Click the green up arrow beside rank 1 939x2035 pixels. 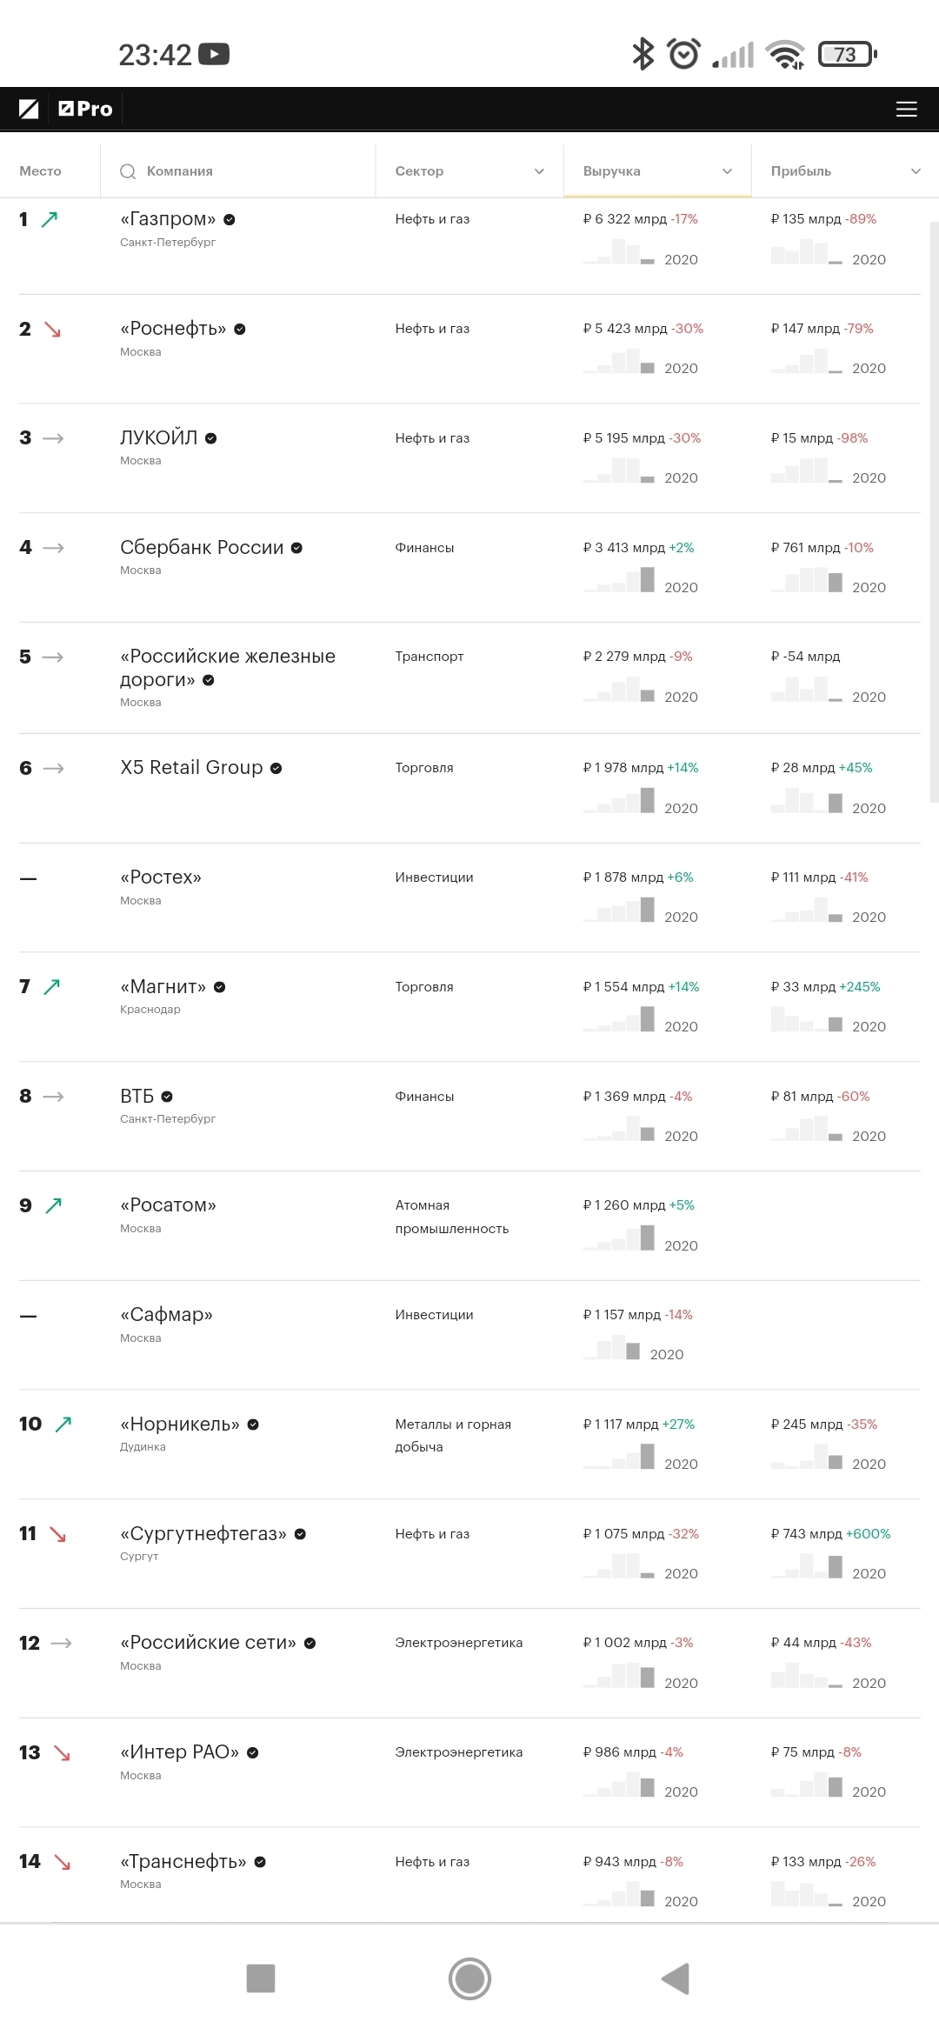(50, 219)
